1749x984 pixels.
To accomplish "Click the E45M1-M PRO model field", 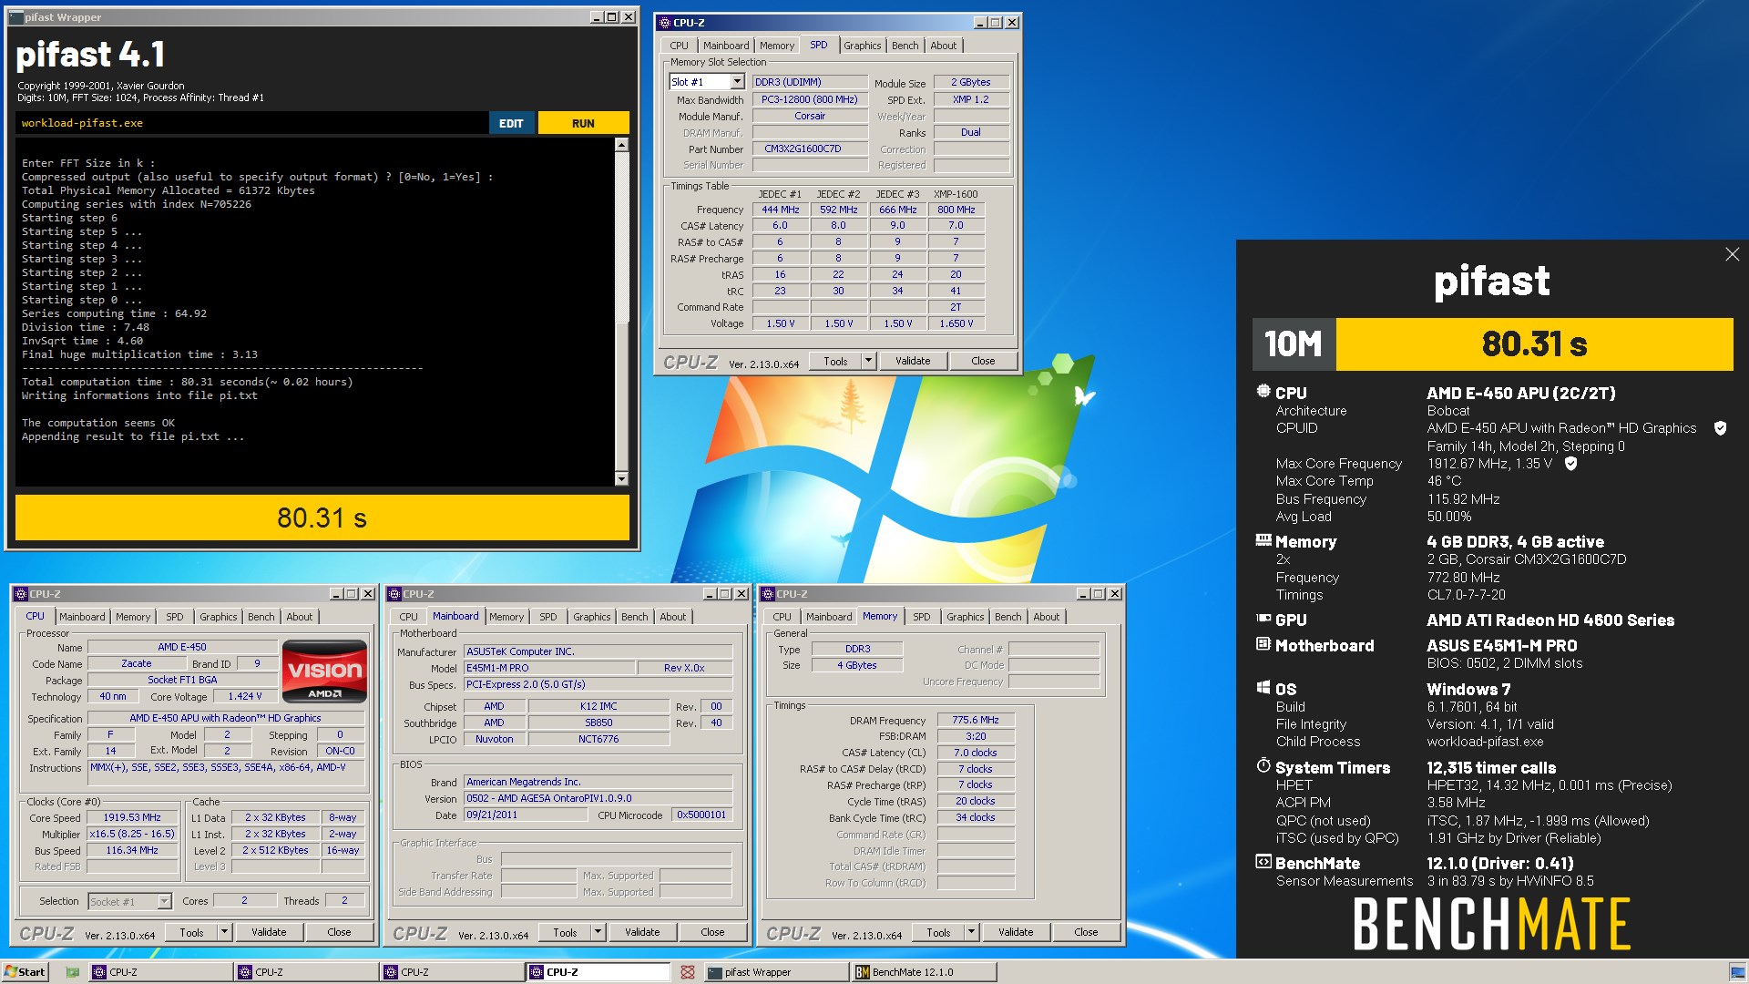I will pos(549,668).
